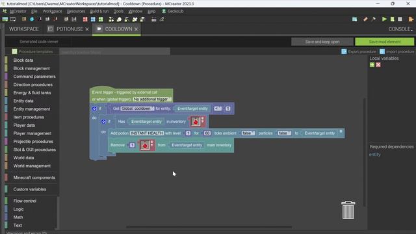Open the Workspace menu

tap(52, 11)
